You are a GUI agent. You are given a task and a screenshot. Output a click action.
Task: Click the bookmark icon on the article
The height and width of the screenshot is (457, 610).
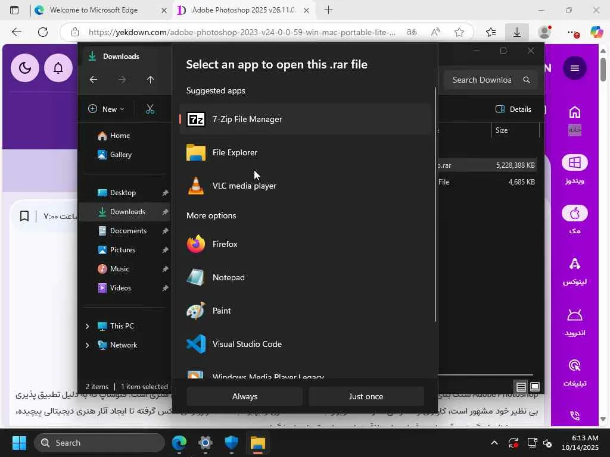click(24, 216)
